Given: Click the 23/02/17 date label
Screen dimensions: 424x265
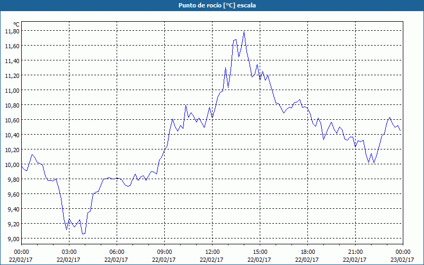Looking at the screenshot, I should click(402, 260).
